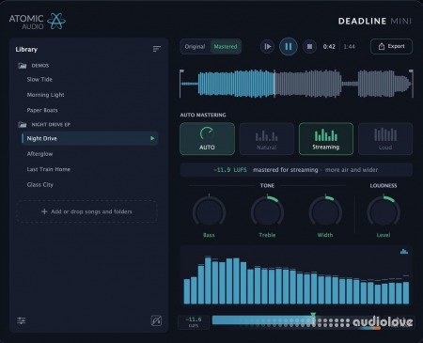The image size is (423, 343).
Task: Switch to Mastered playback
Action: pyautogui.click(x=226, y=47)
